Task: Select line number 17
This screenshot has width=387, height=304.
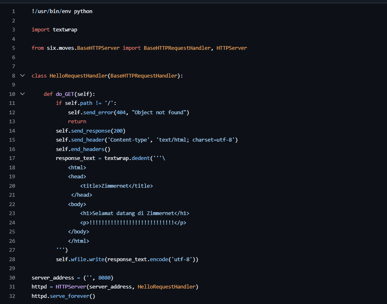Action: 12,158
